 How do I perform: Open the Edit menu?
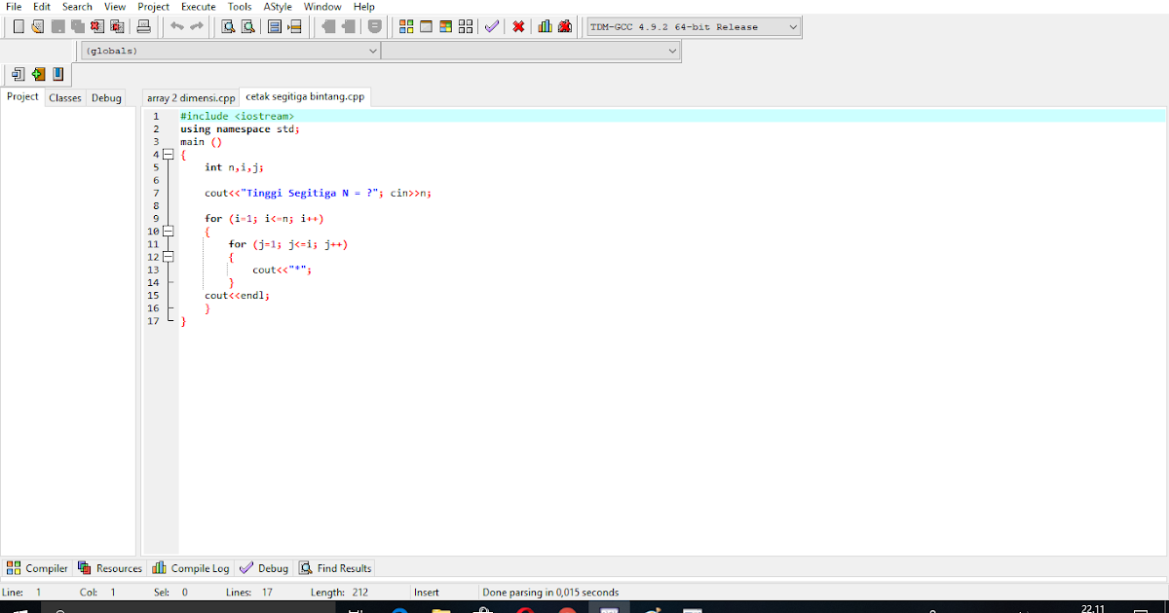point(42,7)
